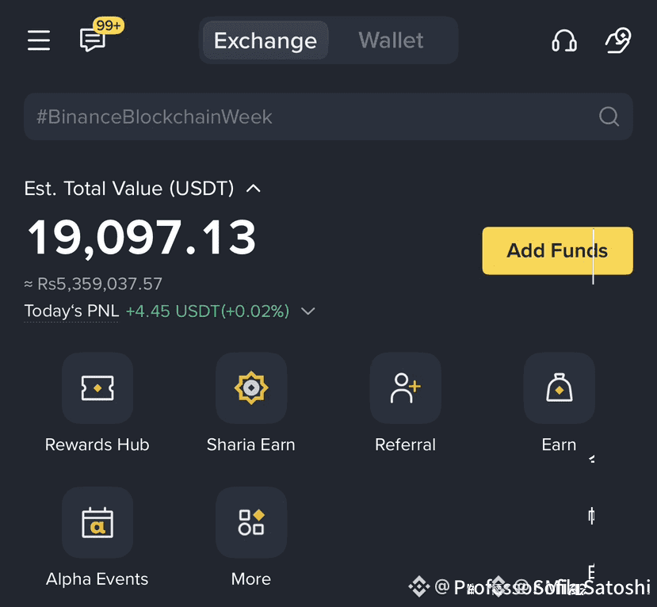Click the Add Funds button

click(558, 250)
